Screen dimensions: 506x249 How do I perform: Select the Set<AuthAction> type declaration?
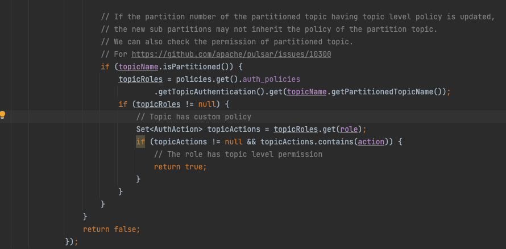pos(169,130)
